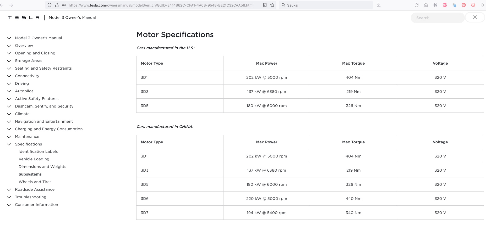This screenshot has width=486, height=225.
Task: Click the red circular extension icon
Action: (473, 5)
